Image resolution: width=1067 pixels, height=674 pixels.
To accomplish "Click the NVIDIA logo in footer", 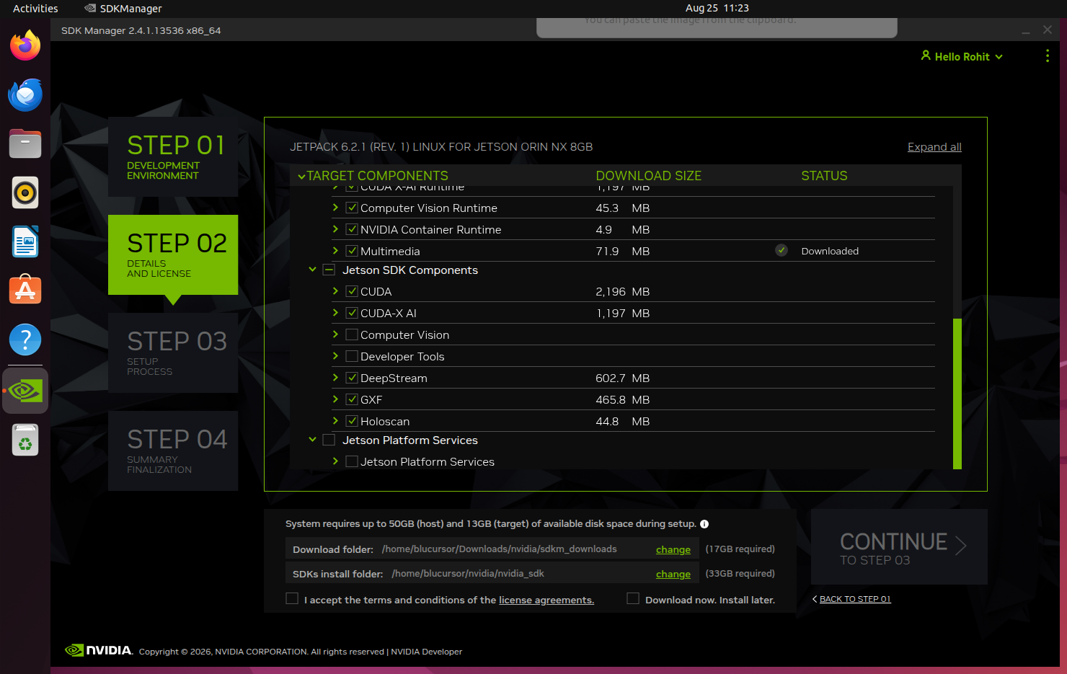I will tap(99, 650).
